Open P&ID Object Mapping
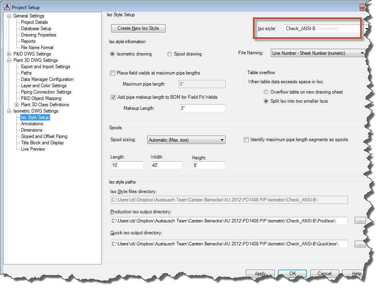This screenshot has height=291, width=382. tap(41, 98)
